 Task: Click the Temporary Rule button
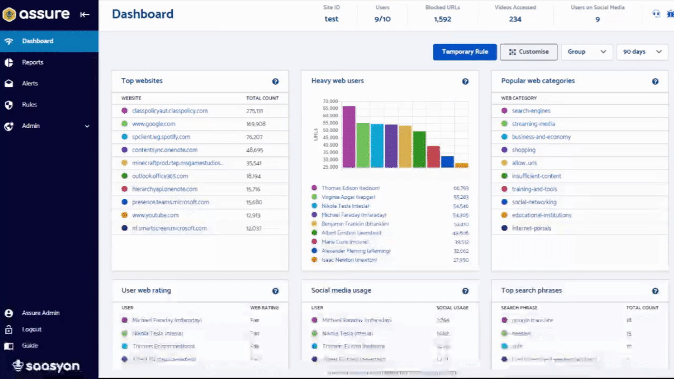(464, 52)
